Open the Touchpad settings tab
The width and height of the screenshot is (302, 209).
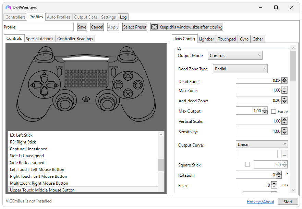(x=227, y=39)
